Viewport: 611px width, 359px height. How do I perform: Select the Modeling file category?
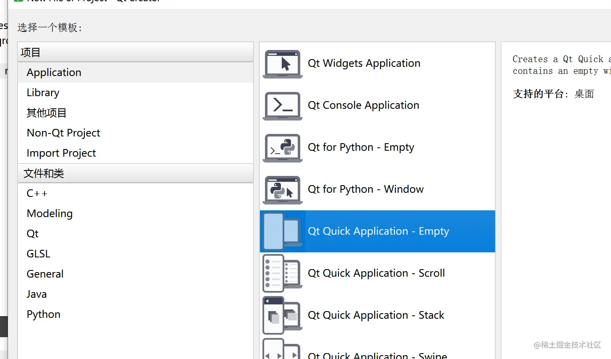[x=50, y=214]
